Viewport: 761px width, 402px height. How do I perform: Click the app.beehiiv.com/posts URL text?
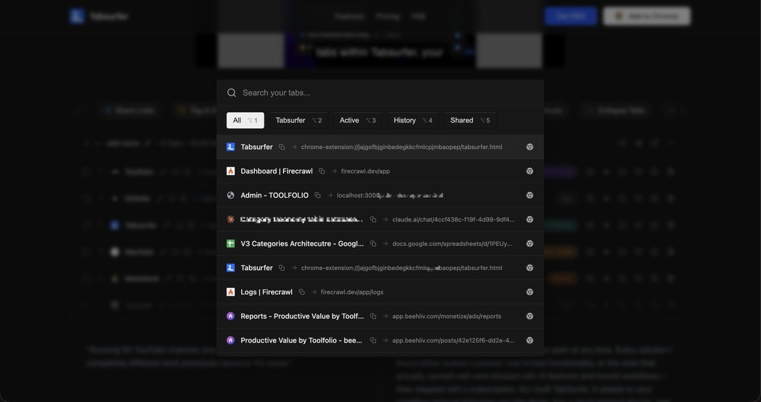(453, 340)
